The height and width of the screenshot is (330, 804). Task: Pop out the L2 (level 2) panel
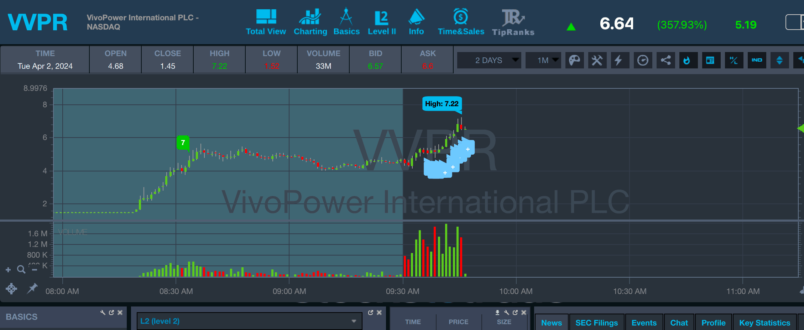[371, 313]
